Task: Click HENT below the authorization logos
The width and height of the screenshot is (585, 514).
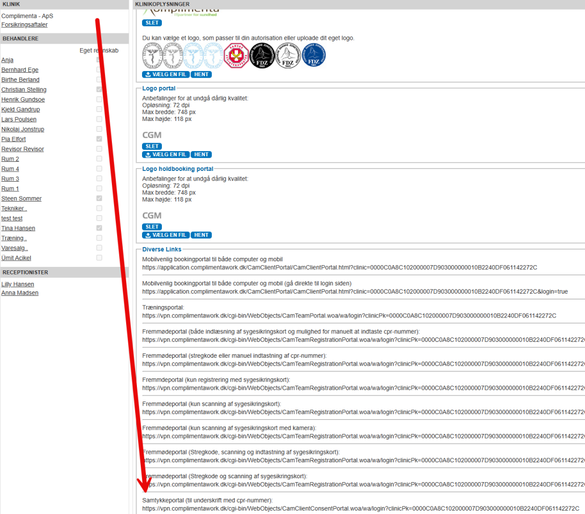Action: coord(201,74)
